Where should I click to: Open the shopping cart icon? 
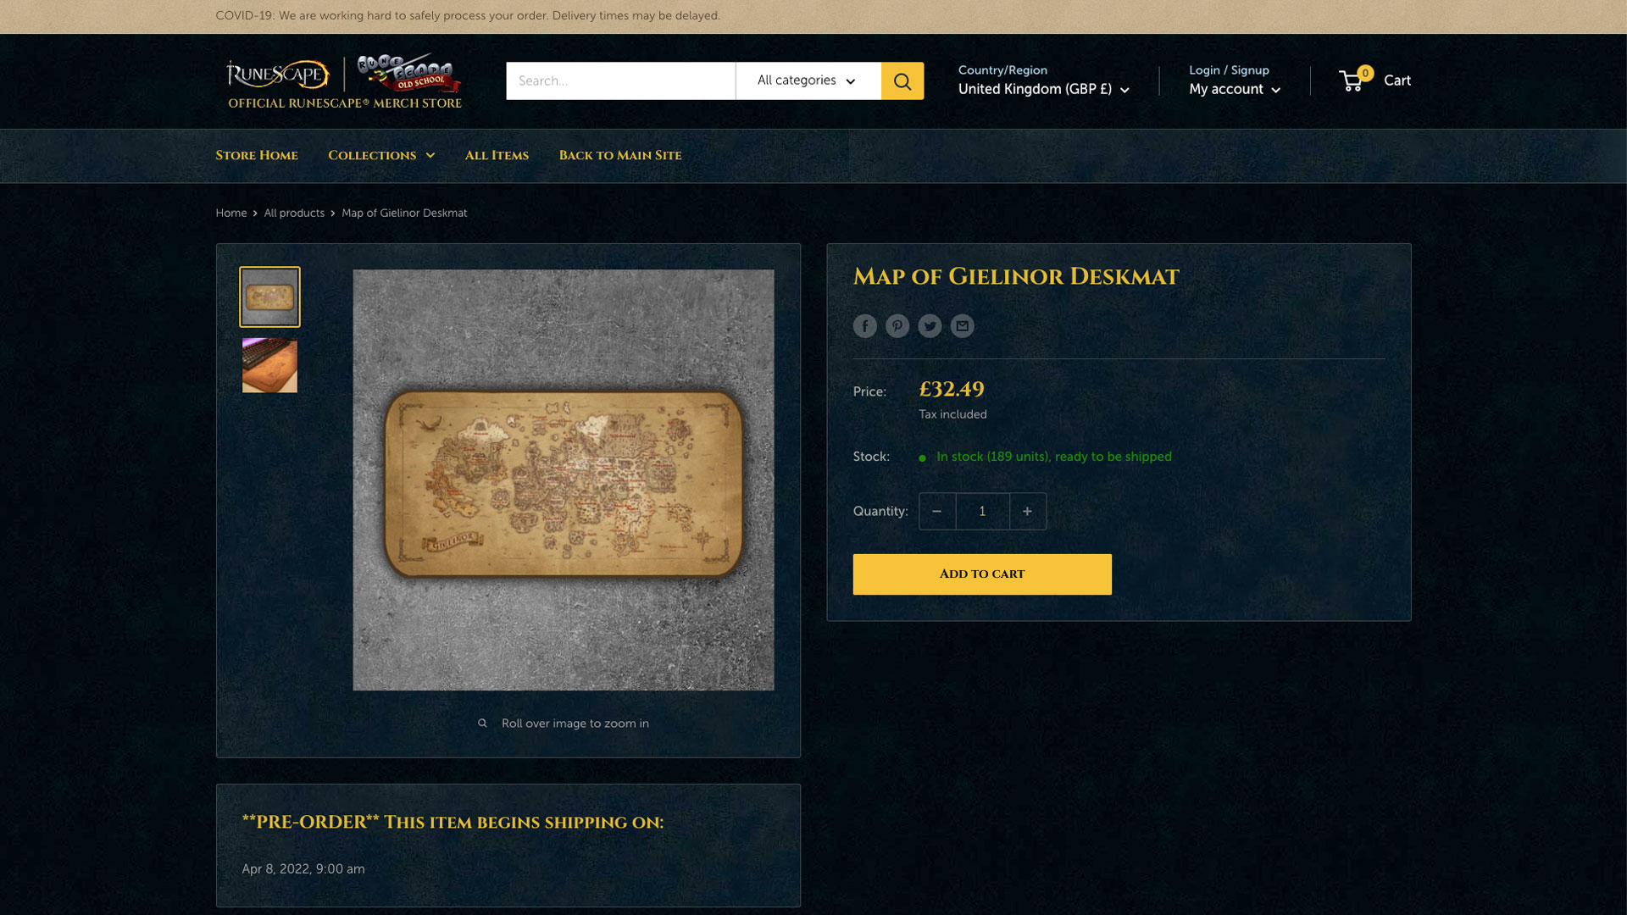coord(1374,80)
